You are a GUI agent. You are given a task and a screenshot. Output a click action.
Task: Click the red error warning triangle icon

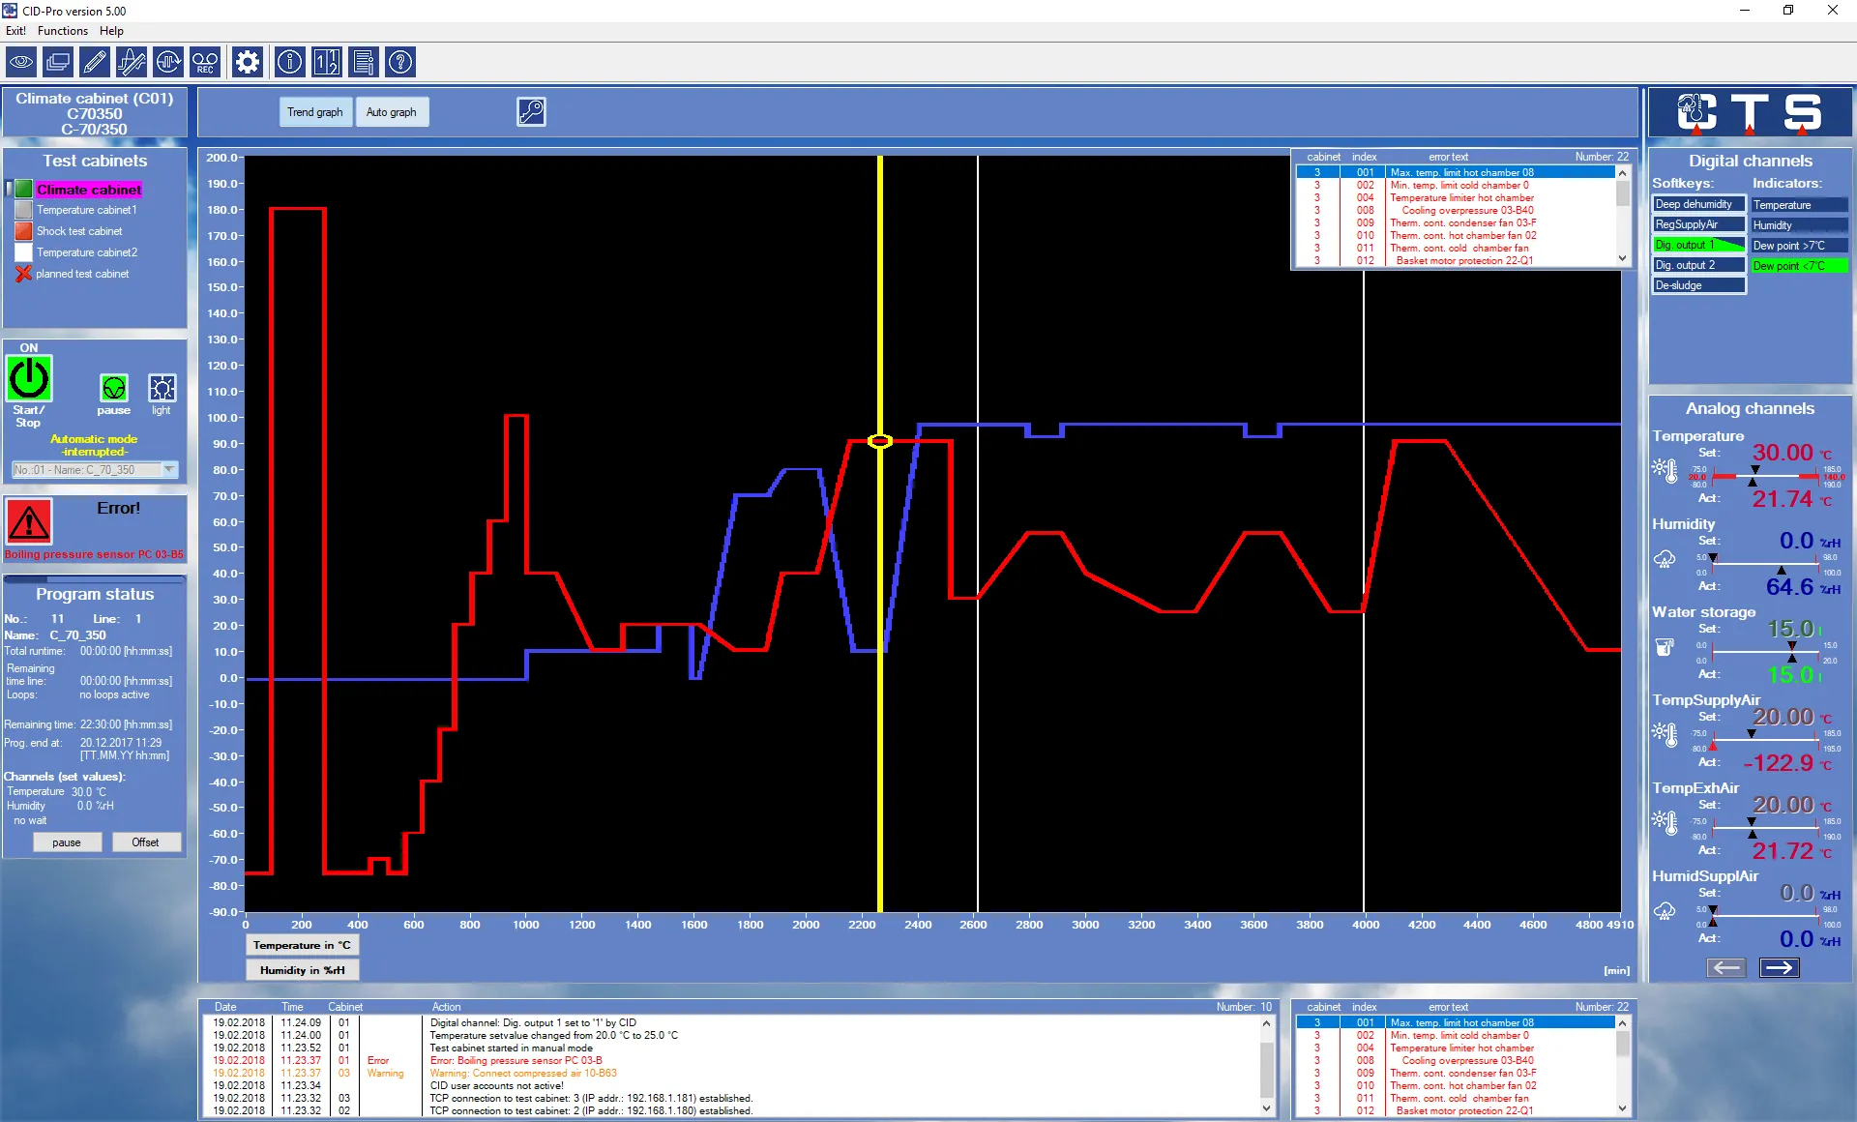(29, 522)
